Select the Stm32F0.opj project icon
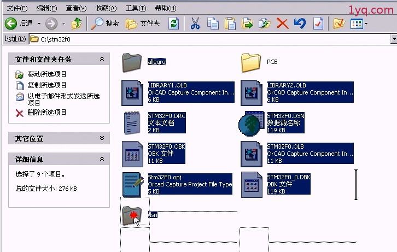 133,185
